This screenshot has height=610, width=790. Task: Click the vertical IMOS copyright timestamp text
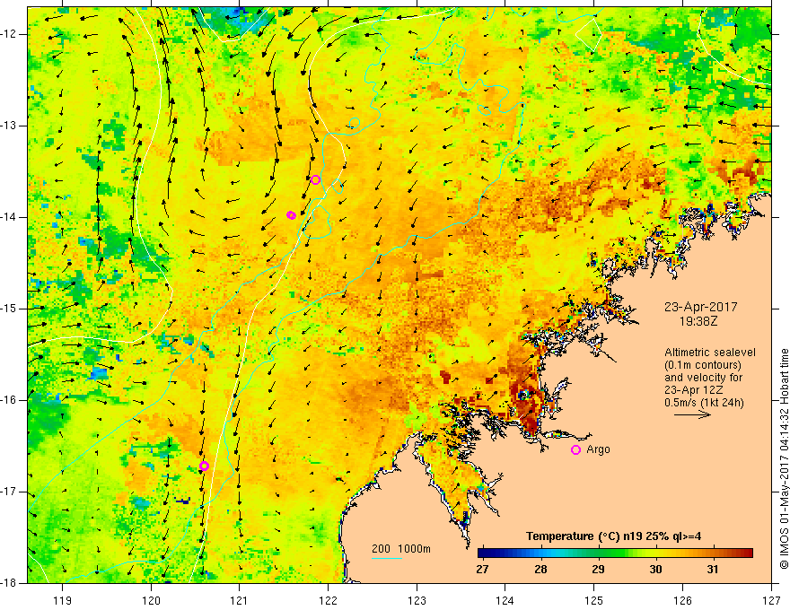coord(784,458)
